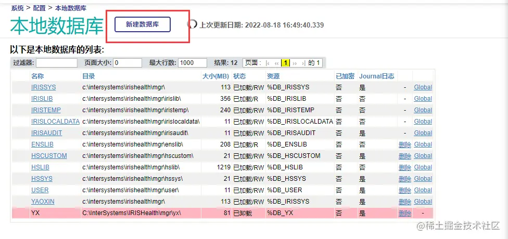Select the 本地数据库 page title
The width and height of the screenshot is (508, 239).
click(57, 26)
